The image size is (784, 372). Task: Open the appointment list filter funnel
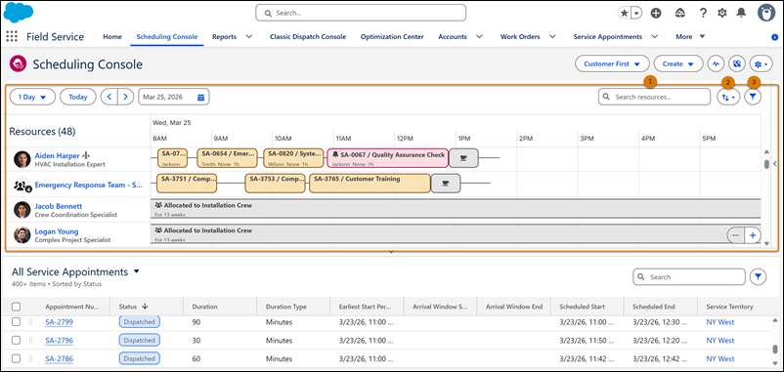759,276
